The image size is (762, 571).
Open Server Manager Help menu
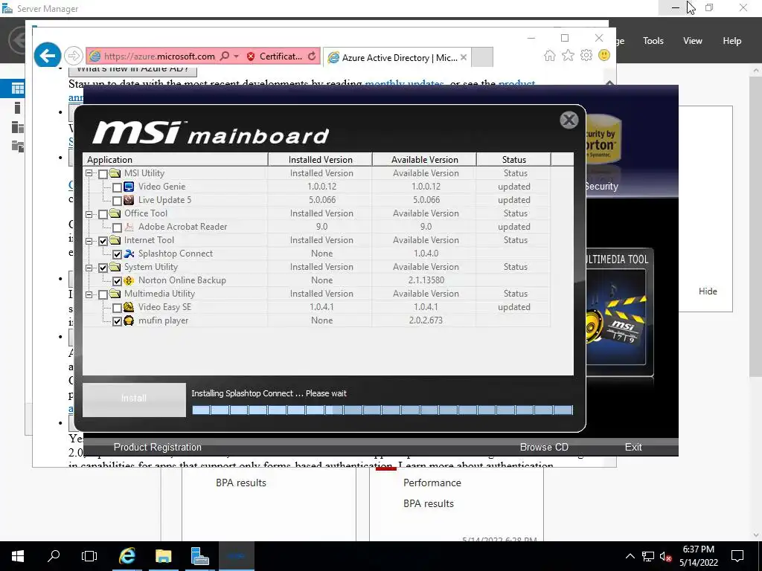tap(731, 41)
